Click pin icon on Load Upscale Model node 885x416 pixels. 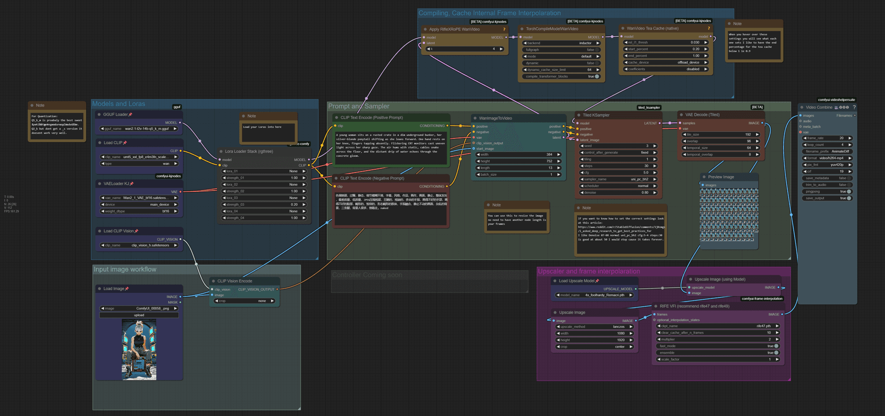pyautogui.click(x=597, y=281)
